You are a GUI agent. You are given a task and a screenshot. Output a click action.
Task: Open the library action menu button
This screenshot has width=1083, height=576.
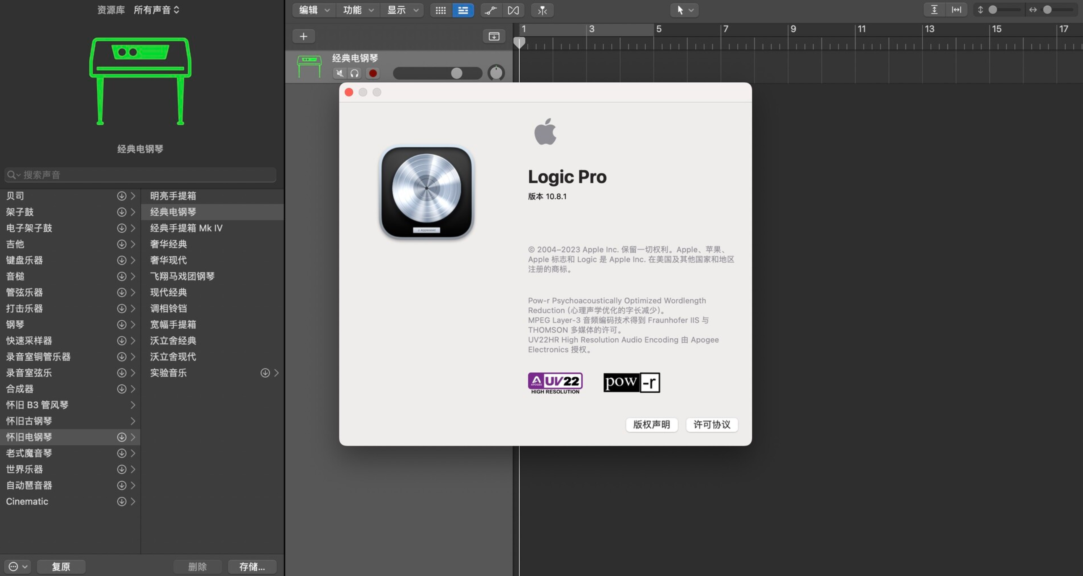tap(18, 567)
